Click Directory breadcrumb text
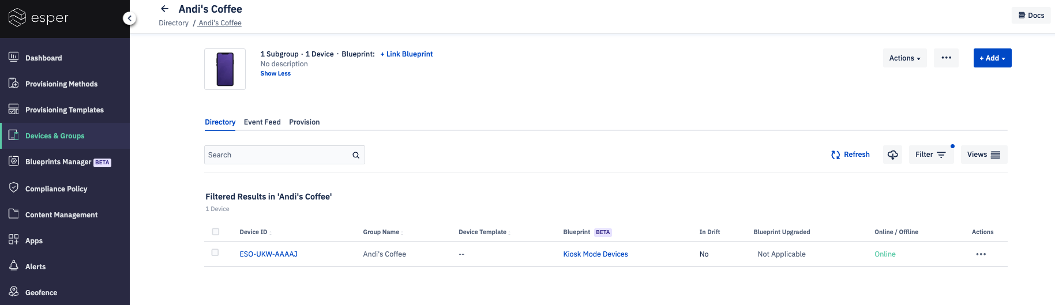The image size is (1055, 305). tap(174, 23)
